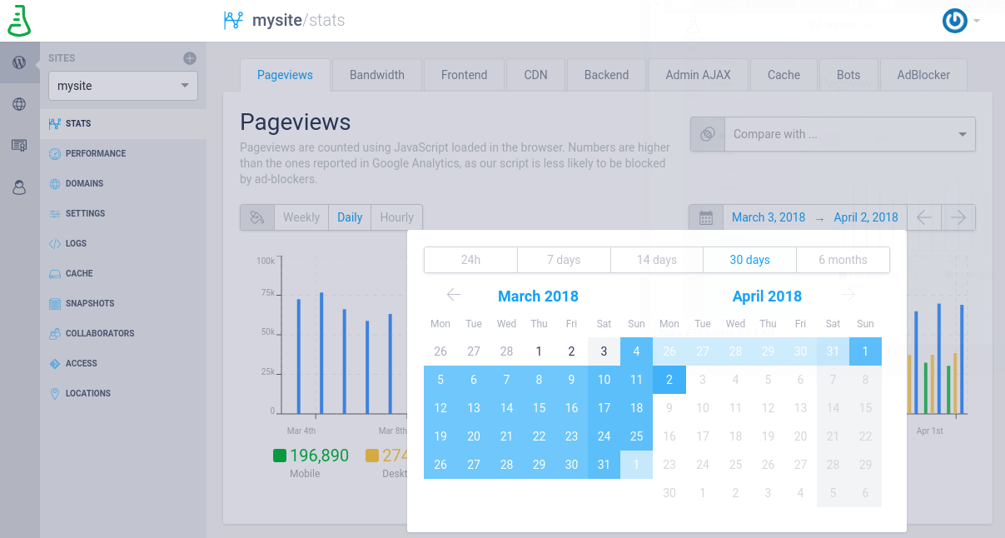The height and width of the screenshot is (538, 1005).
Task: Click the next date range arrow button
Action: point(958,217)
